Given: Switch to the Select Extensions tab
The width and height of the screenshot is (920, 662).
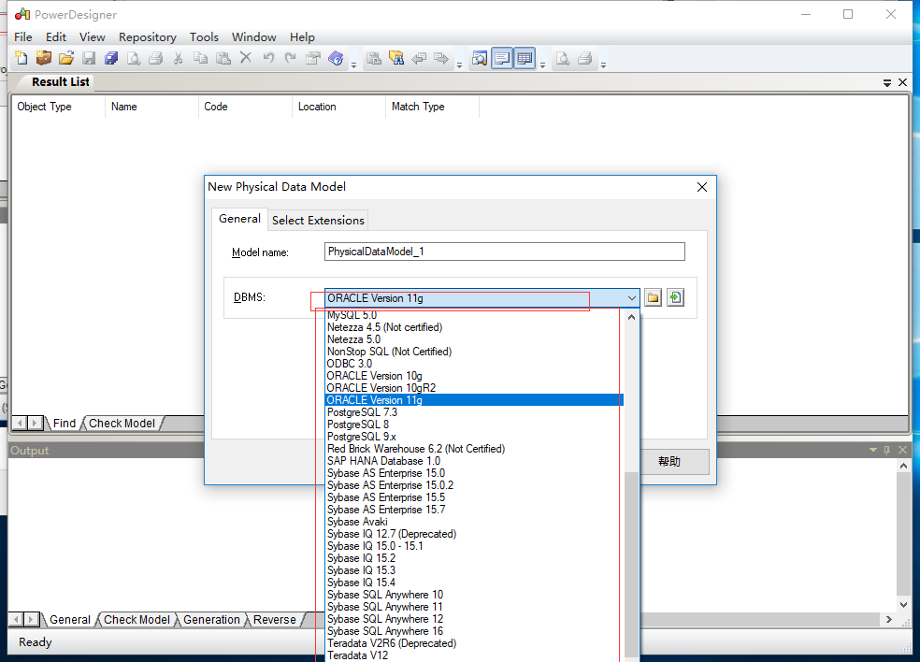Looking at the screenshot, I should [317, 220].
